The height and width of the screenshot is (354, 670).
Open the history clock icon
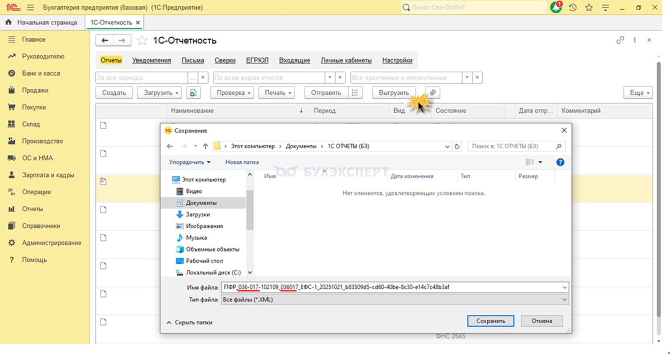(573, 7)
